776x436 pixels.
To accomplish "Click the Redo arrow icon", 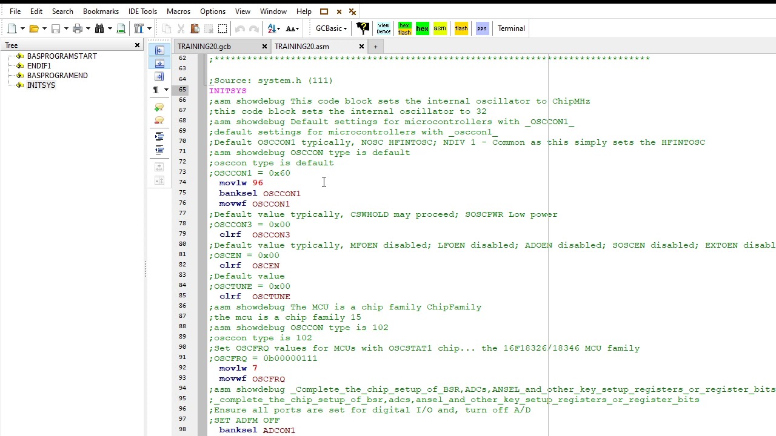I will 254,28.
